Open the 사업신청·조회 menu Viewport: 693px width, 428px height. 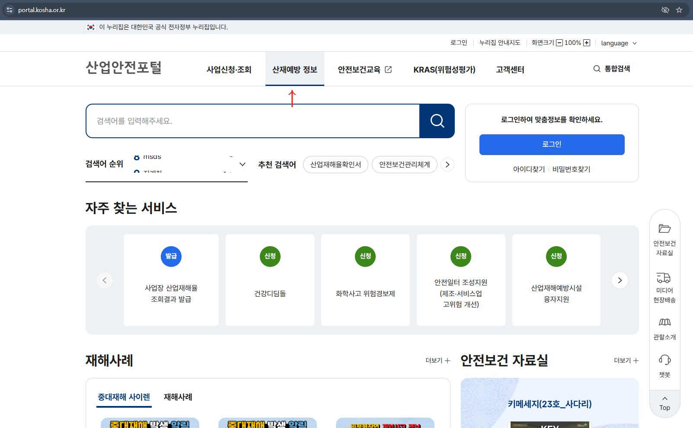pyautogui.click(x=229, y=70)
